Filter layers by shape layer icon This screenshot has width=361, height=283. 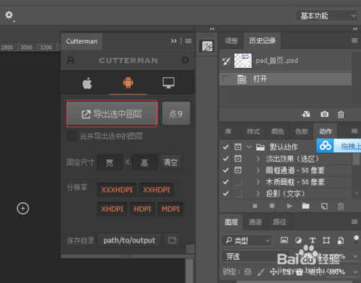(x=326, y=240)
